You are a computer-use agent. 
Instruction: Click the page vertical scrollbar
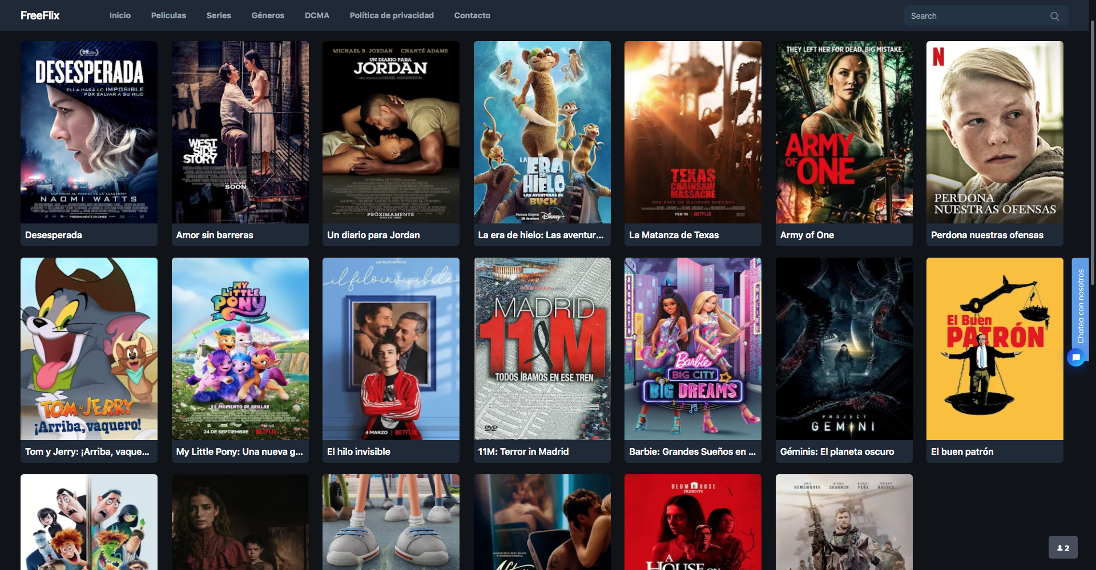1093,153
